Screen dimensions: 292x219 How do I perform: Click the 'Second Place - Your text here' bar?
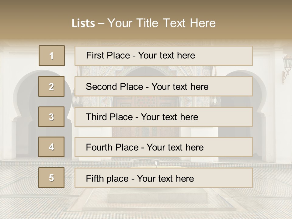[x=164, y=86]
